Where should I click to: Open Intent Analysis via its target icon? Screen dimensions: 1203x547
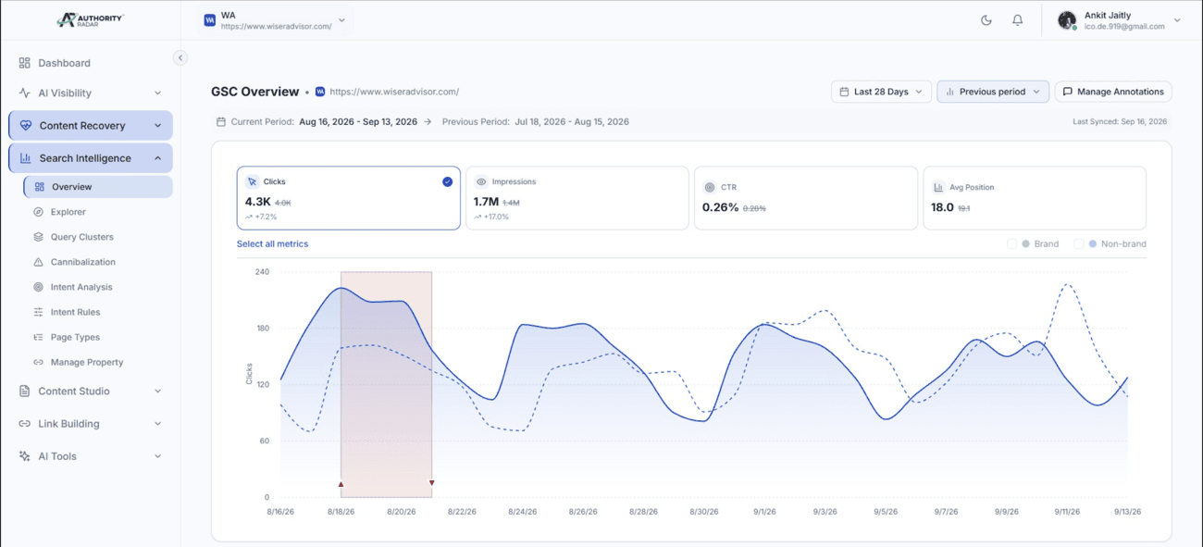click(38, 287)
